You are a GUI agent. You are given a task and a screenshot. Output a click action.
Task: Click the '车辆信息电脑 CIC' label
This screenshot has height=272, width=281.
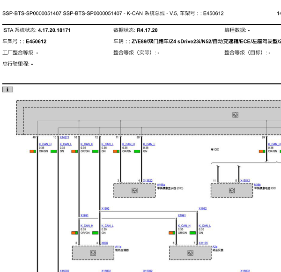click(265, 188)
